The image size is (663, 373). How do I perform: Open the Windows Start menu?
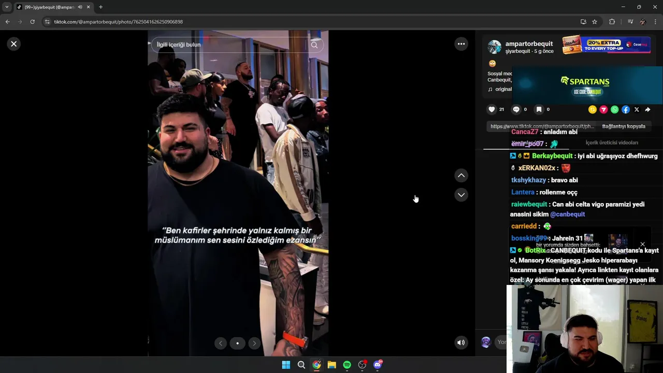click(x=286, y=365)
